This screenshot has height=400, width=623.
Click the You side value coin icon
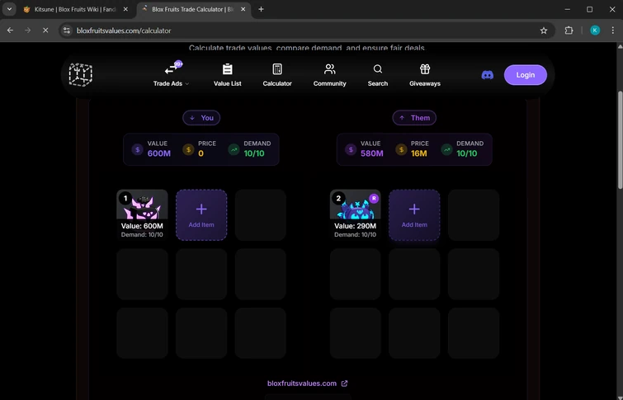click(138, 149)
